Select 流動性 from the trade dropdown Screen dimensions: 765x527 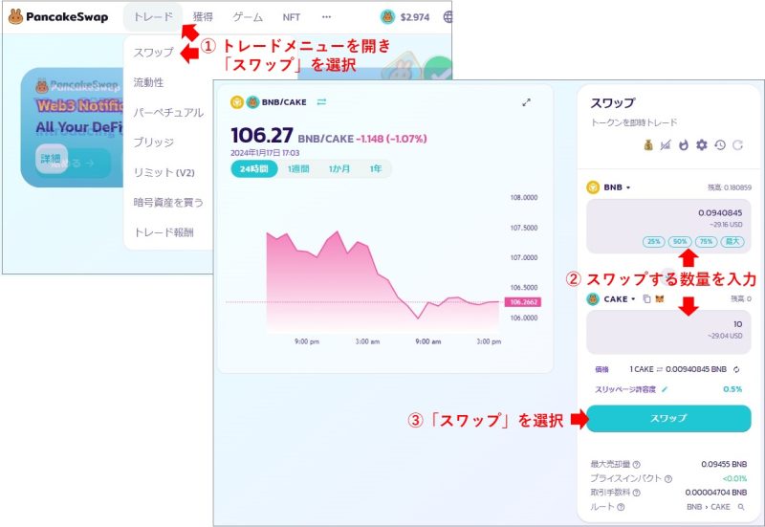pos(149,82)
